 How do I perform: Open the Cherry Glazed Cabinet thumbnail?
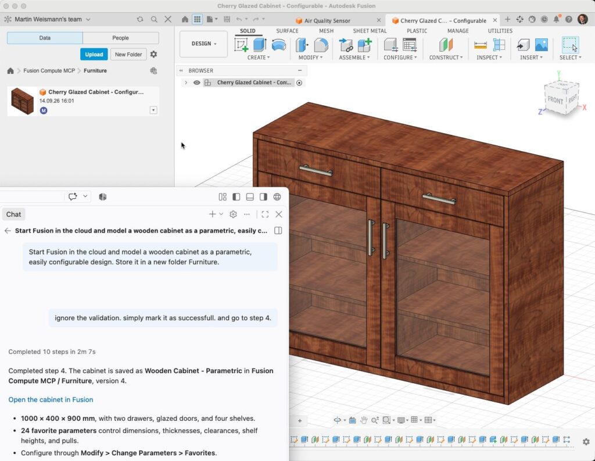[x=22, y=101]
